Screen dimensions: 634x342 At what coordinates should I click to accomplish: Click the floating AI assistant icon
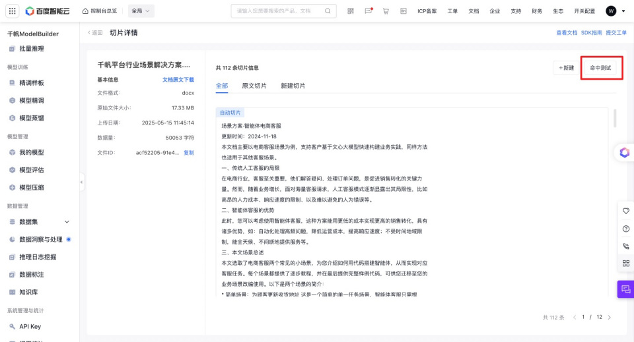(x=624, y=152)
